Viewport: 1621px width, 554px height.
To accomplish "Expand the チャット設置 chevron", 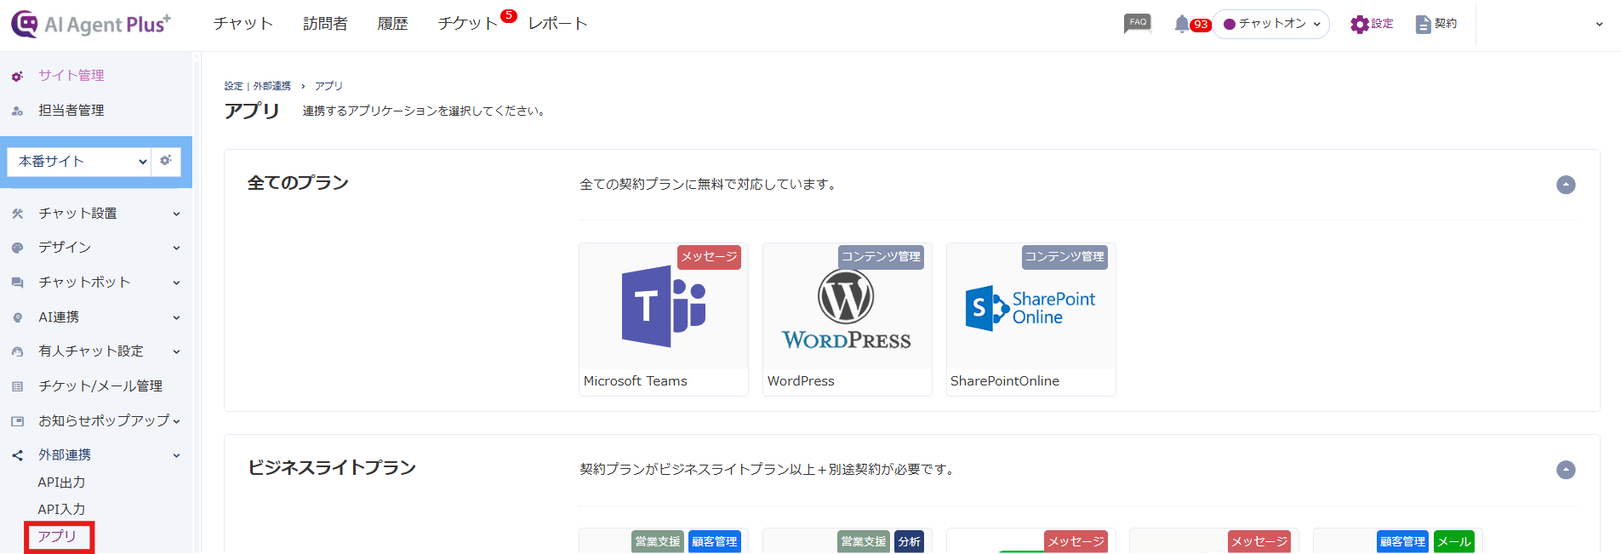I will [176, 214].
